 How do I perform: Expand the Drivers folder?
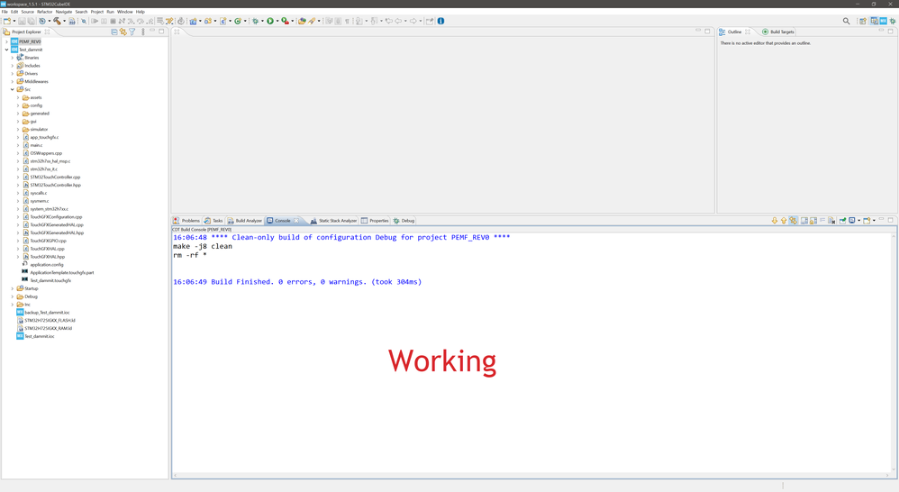[12, 73]
